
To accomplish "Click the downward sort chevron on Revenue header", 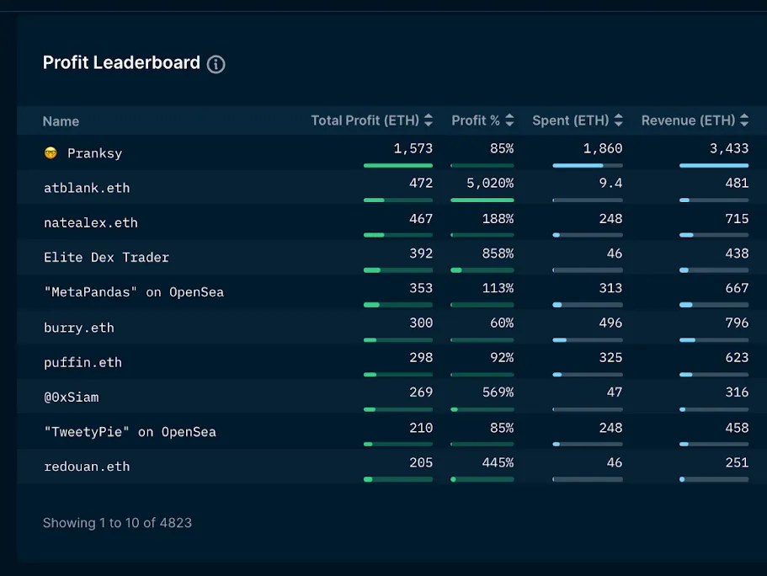I will click(746, 124).
